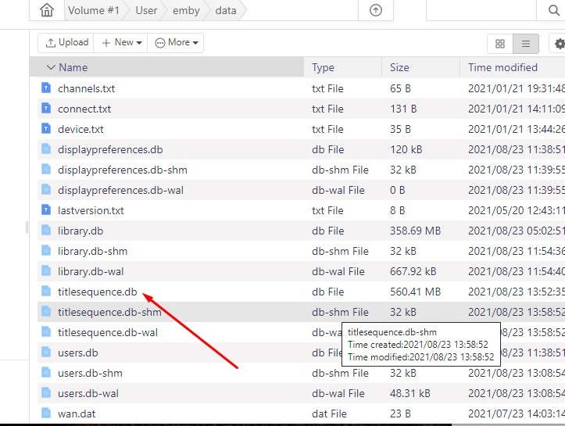Select the users.db-wal file icon
Image resolution: width=565 pixels, height=426 pixels.
coord(46,392)
